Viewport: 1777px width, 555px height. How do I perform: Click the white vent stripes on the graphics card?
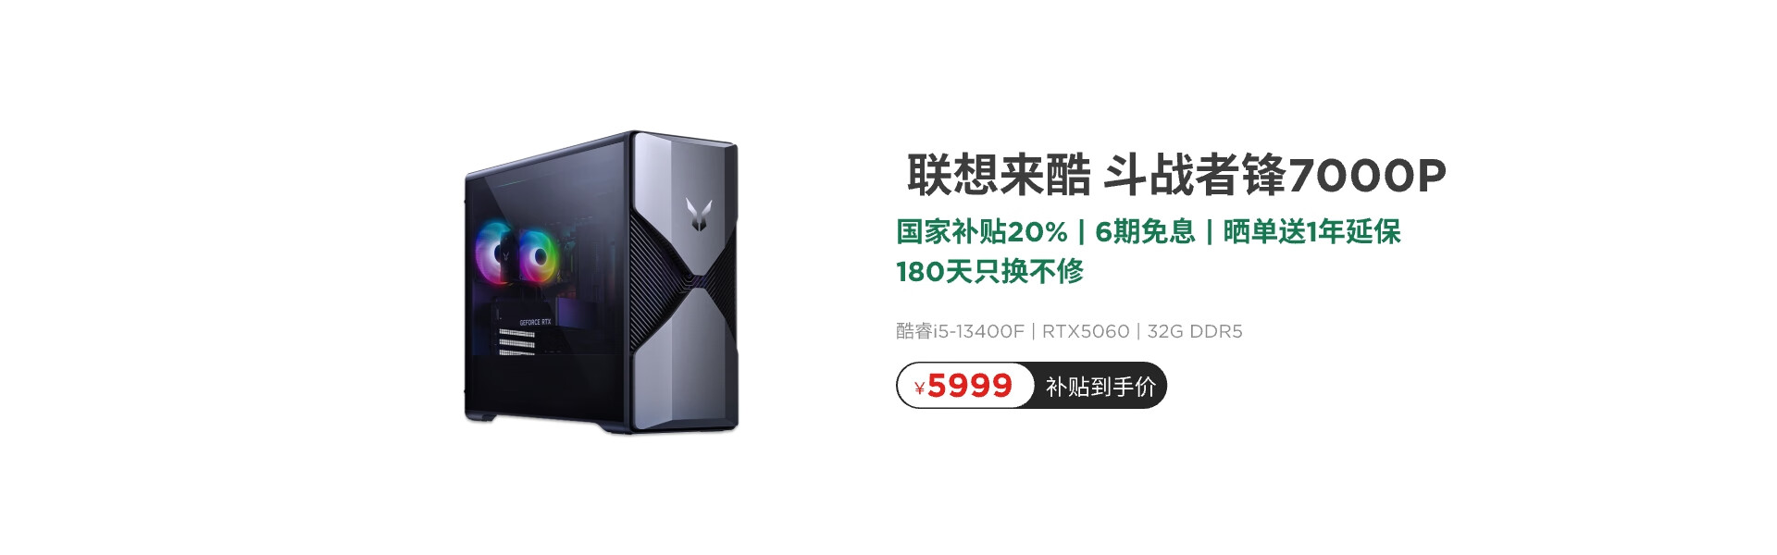516,341
